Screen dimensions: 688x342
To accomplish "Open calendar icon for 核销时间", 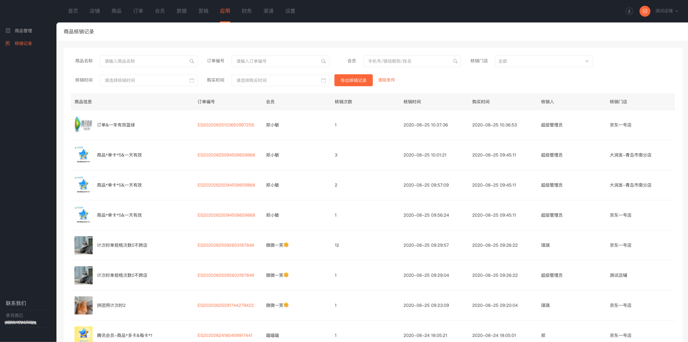I will [x=192, y=80].
